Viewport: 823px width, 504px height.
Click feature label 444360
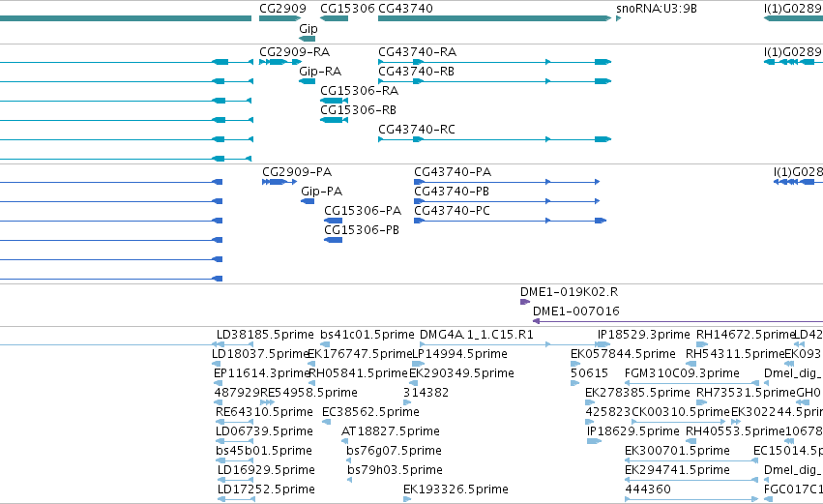point(648,489)
